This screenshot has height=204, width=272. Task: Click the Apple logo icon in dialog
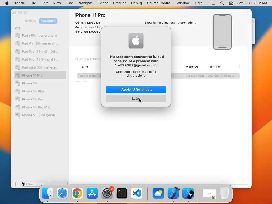136,41
